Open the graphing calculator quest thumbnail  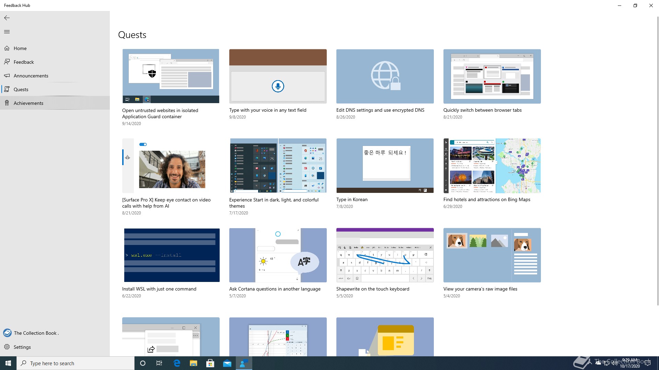coord(278,337)
